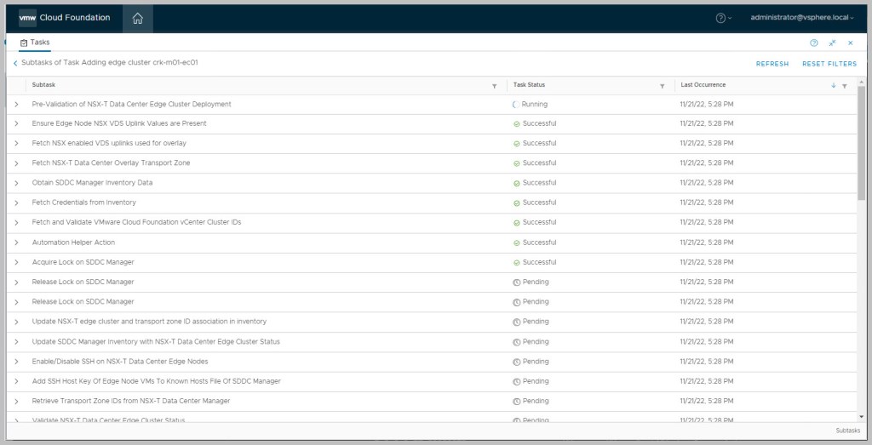
Task: Expand Fetch and Validate vCenter Cluster IDs row
Action: tap(16, 222)
